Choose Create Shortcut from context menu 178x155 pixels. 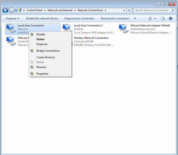[50, 57]
